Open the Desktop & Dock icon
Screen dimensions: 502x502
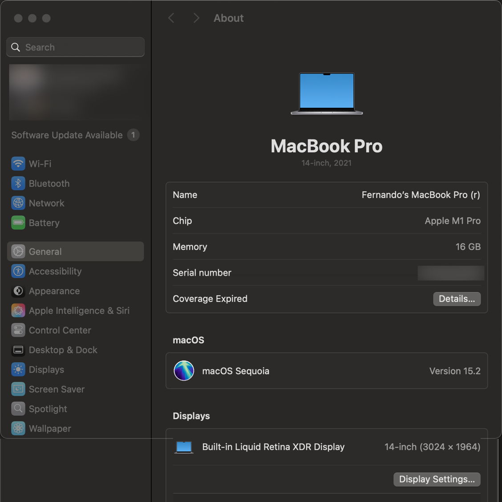pyautogui.click(x=18, y=350)
